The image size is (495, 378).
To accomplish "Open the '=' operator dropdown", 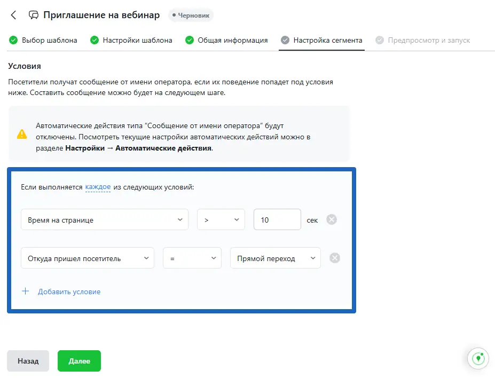I will 192,258.
